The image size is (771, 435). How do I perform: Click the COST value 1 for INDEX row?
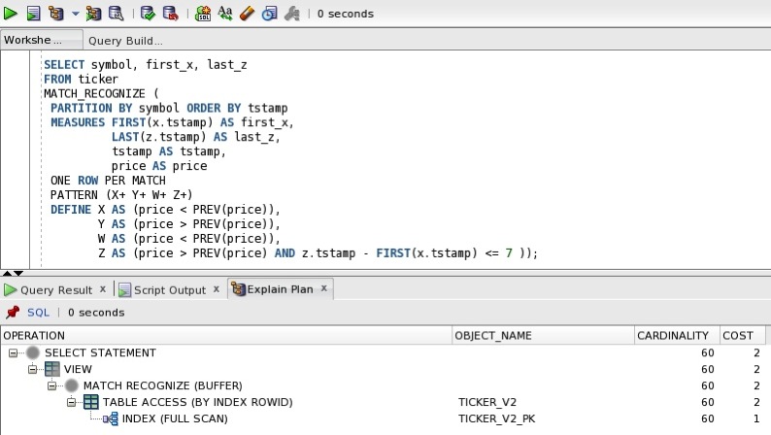click(756, 418)
